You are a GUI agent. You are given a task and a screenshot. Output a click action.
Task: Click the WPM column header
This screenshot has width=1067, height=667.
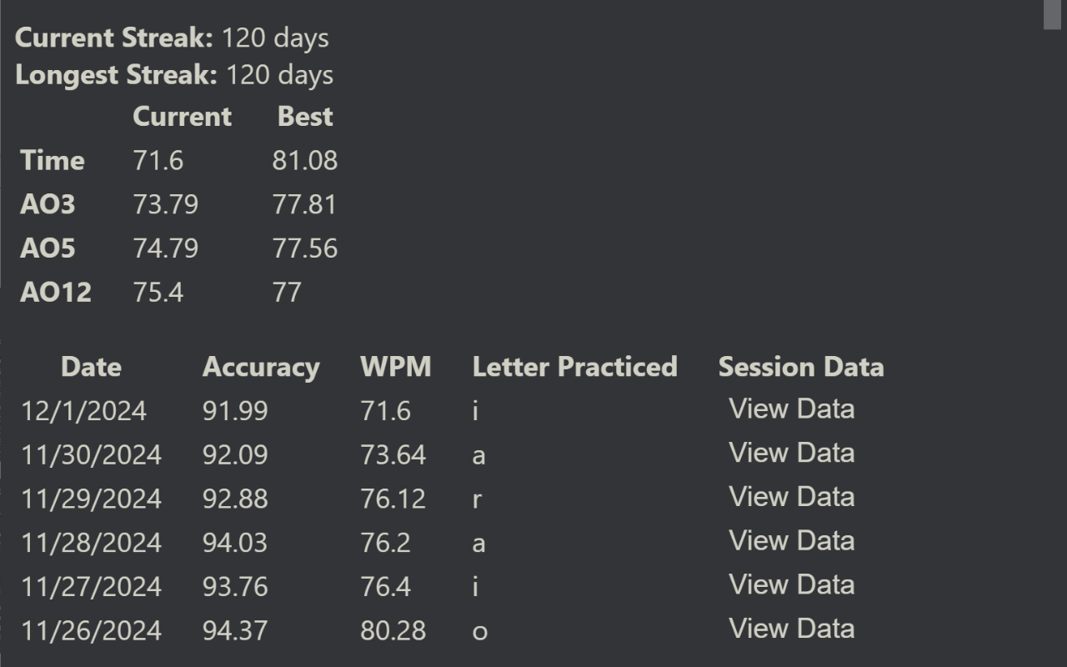[x=396, y=367]
